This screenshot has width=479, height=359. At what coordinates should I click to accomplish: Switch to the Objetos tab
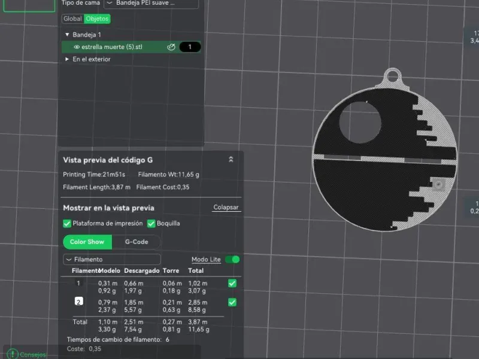[97, 19]
